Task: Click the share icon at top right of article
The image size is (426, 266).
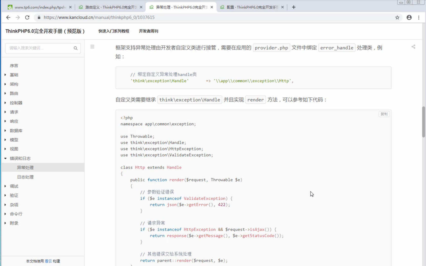Action: point(413,47)
